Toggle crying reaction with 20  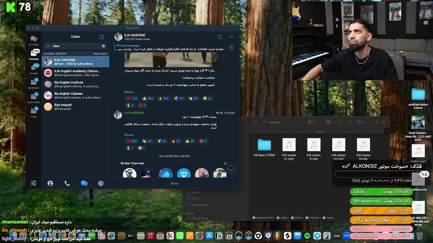click(x=207, y=98)
